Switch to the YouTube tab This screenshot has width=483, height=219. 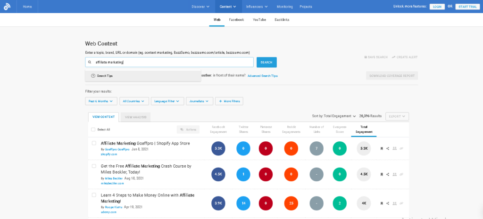[x=259, y=20]
